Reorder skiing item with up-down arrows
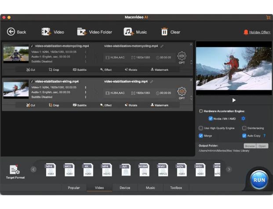273x209 pixels. (191, 98)
